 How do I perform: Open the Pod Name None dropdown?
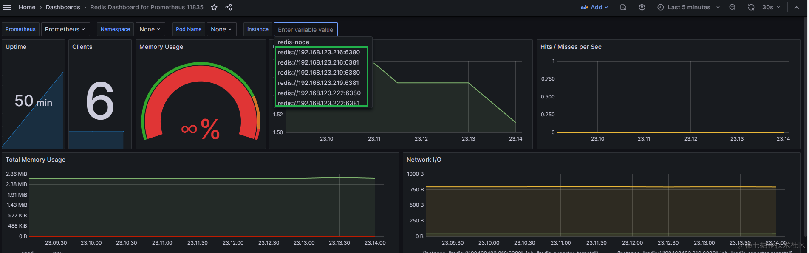pos(221,29)
